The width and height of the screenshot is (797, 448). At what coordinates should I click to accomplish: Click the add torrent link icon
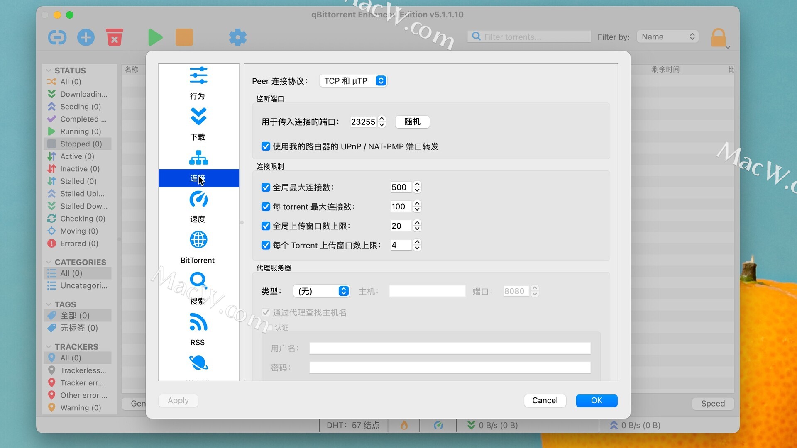57,37
